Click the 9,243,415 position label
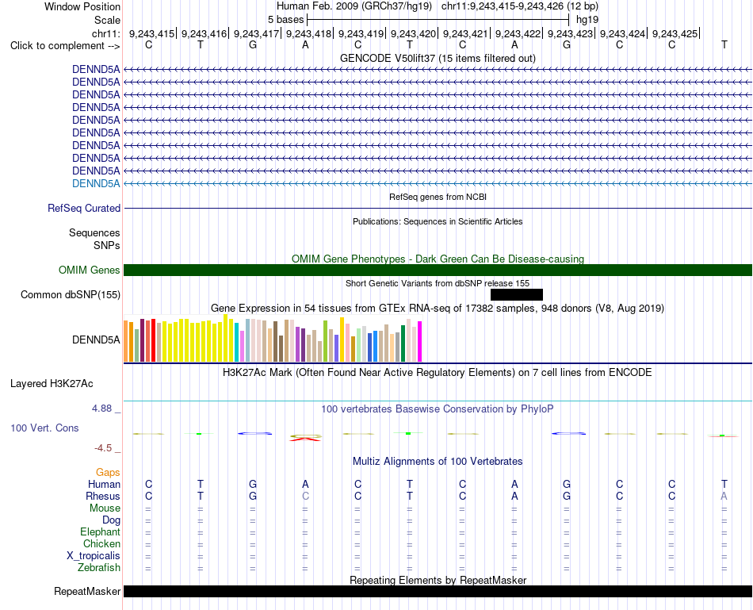Image resolution: width=753 pixels, height=610 pixels. click(x=151, y=33)
